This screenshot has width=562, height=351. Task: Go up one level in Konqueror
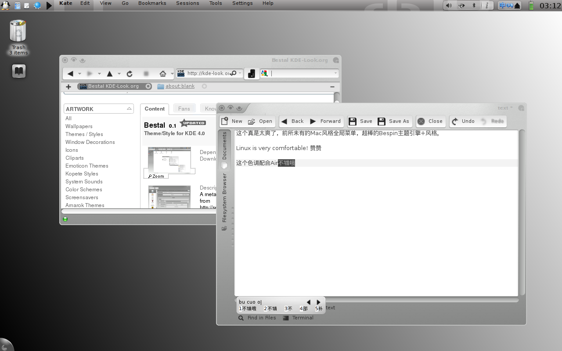click(x=110, y=74)
